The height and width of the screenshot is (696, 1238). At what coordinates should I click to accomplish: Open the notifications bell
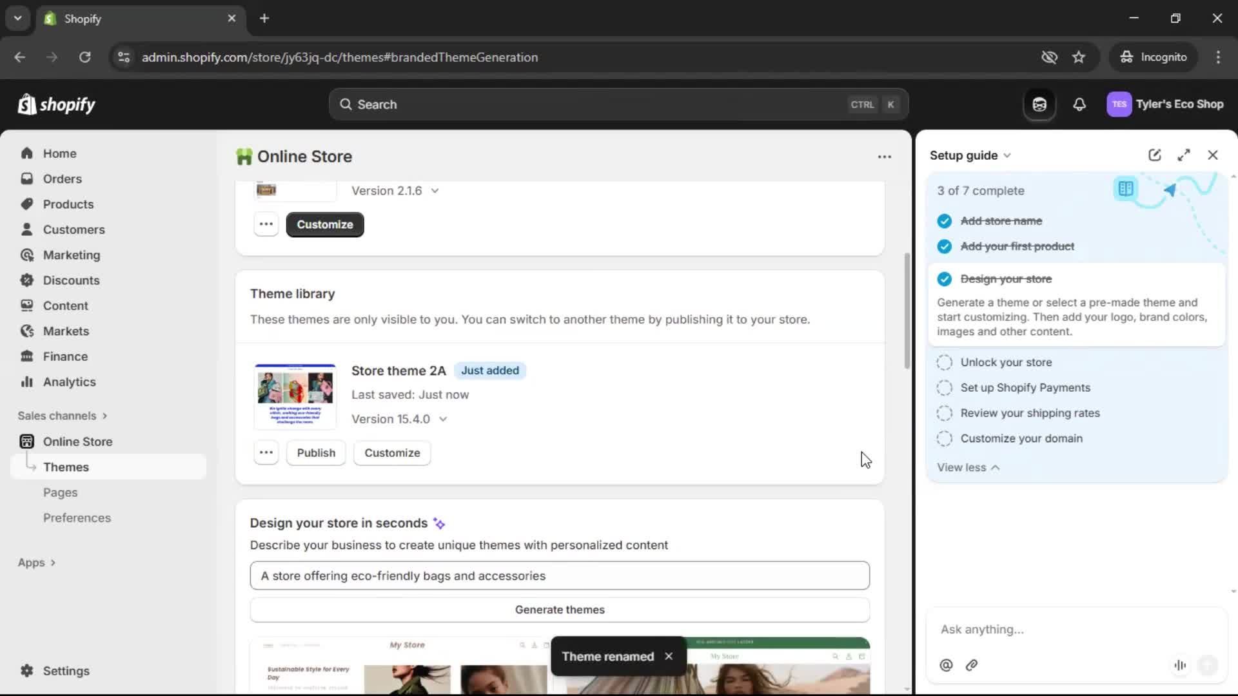coord(1080,104)
